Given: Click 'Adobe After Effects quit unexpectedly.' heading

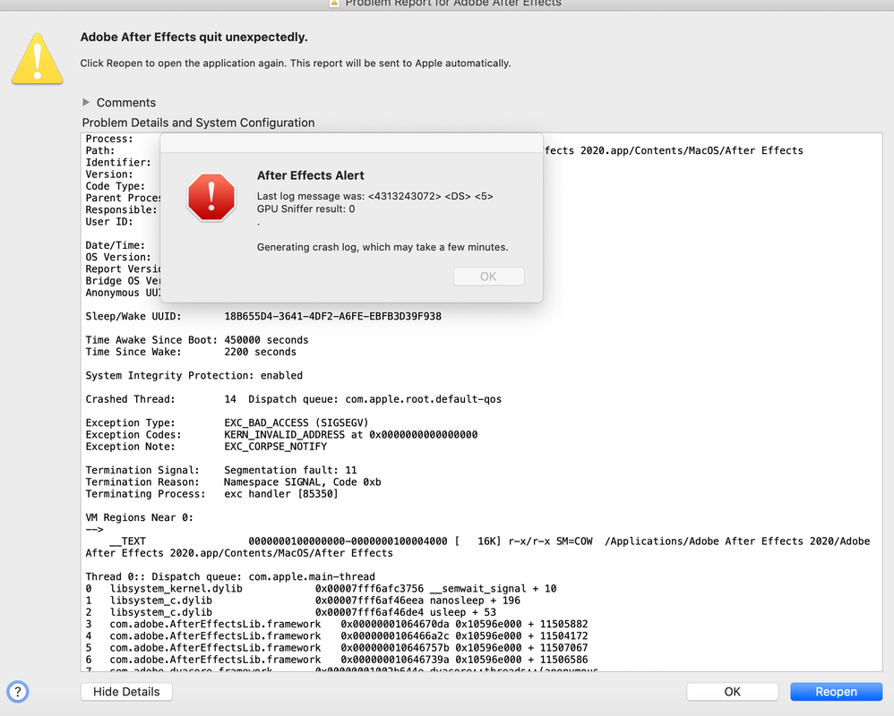Looking at the screenshot, I should pos(193,37).
